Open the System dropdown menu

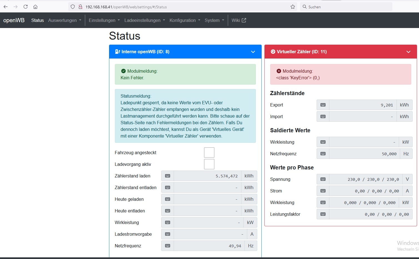[214, 20]
